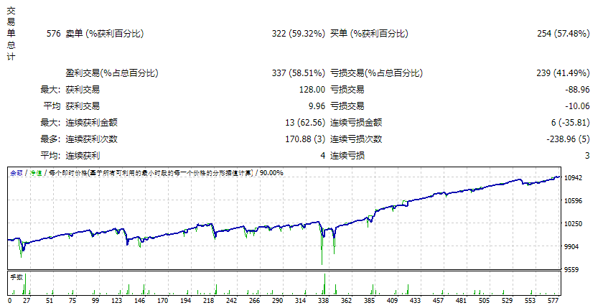Click trade number 242 on horizontal axis
The height and width of the screenshot is (308, 603).
(x=231, y=301)
